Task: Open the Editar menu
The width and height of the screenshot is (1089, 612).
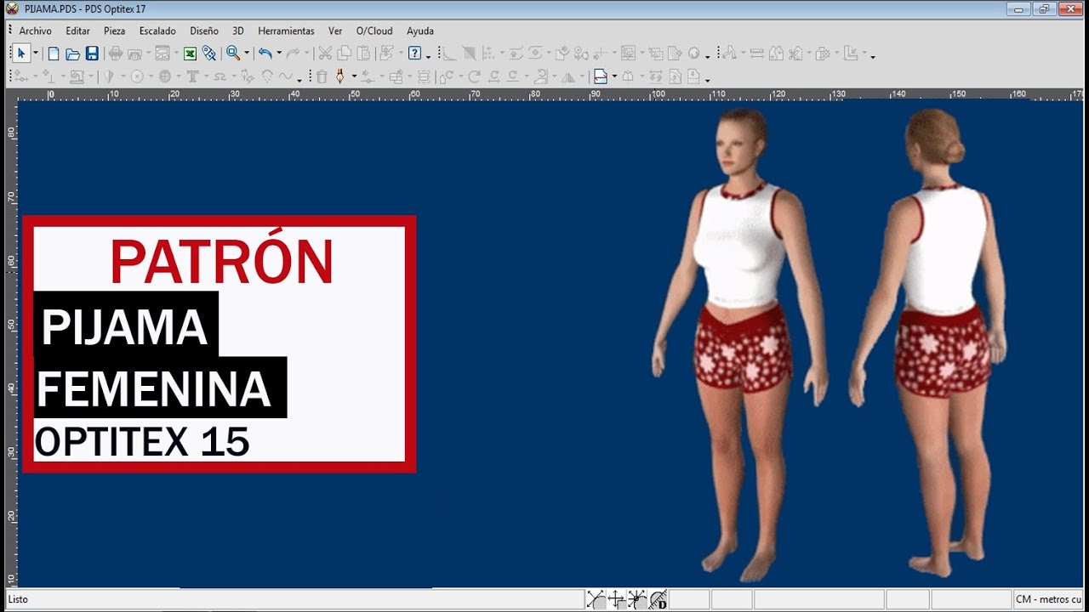Action: coord(77,31)
